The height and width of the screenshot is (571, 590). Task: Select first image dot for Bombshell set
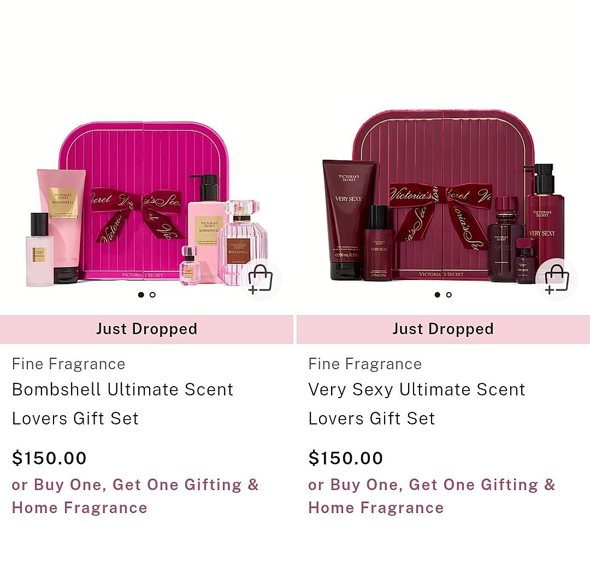(x=141, y=295)
